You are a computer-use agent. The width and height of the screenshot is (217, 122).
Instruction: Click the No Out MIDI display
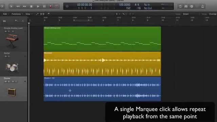[148, 8]
